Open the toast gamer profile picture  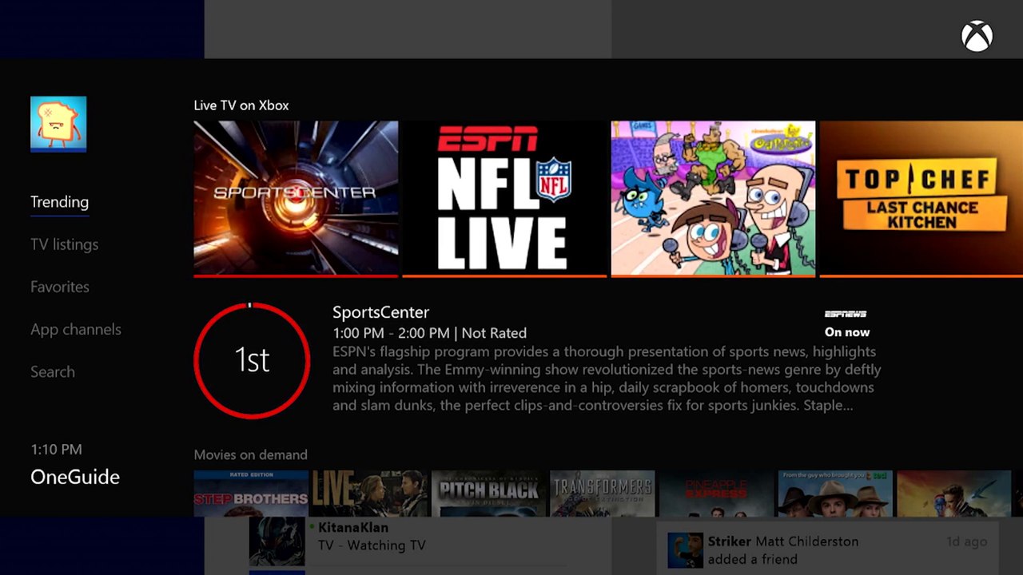point(58,124)
